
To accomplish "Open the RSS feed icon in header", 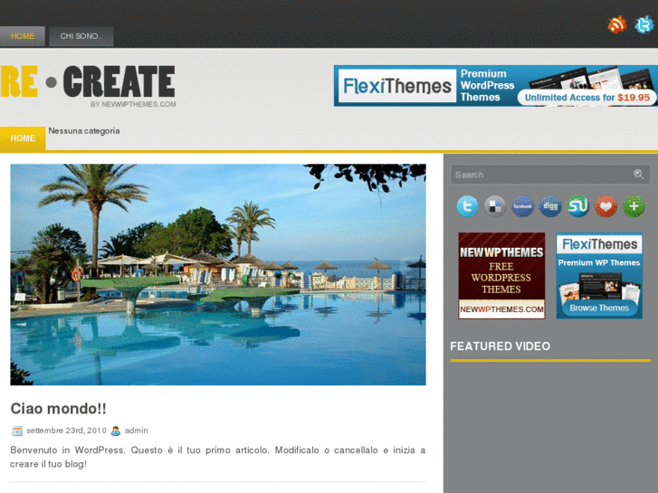I will pyautogui.click(x=617, y=24).
